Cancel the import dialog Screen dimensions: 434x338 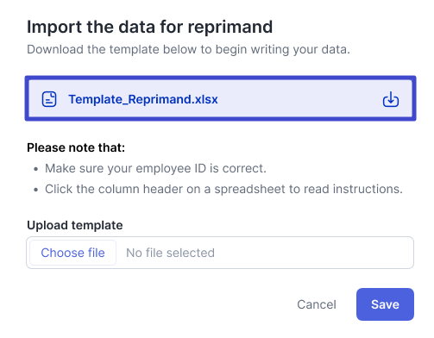click(317, 304)
